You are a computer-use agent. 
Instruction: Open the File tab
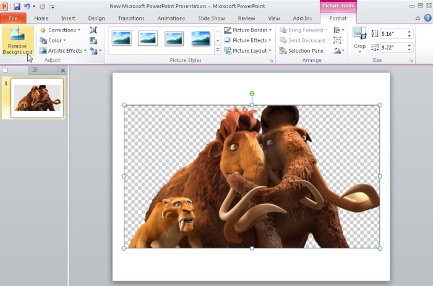pos(13,18)
